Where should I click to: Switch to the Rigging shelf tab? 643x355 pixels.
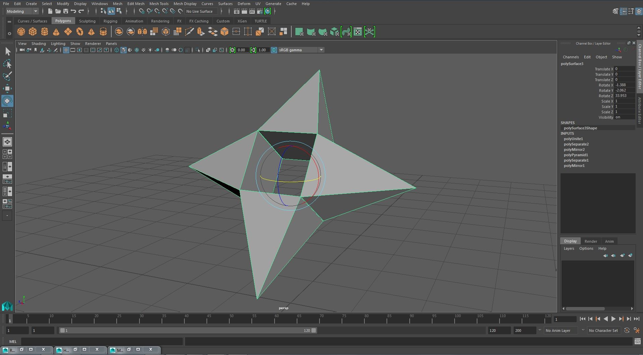coord(110,21)
